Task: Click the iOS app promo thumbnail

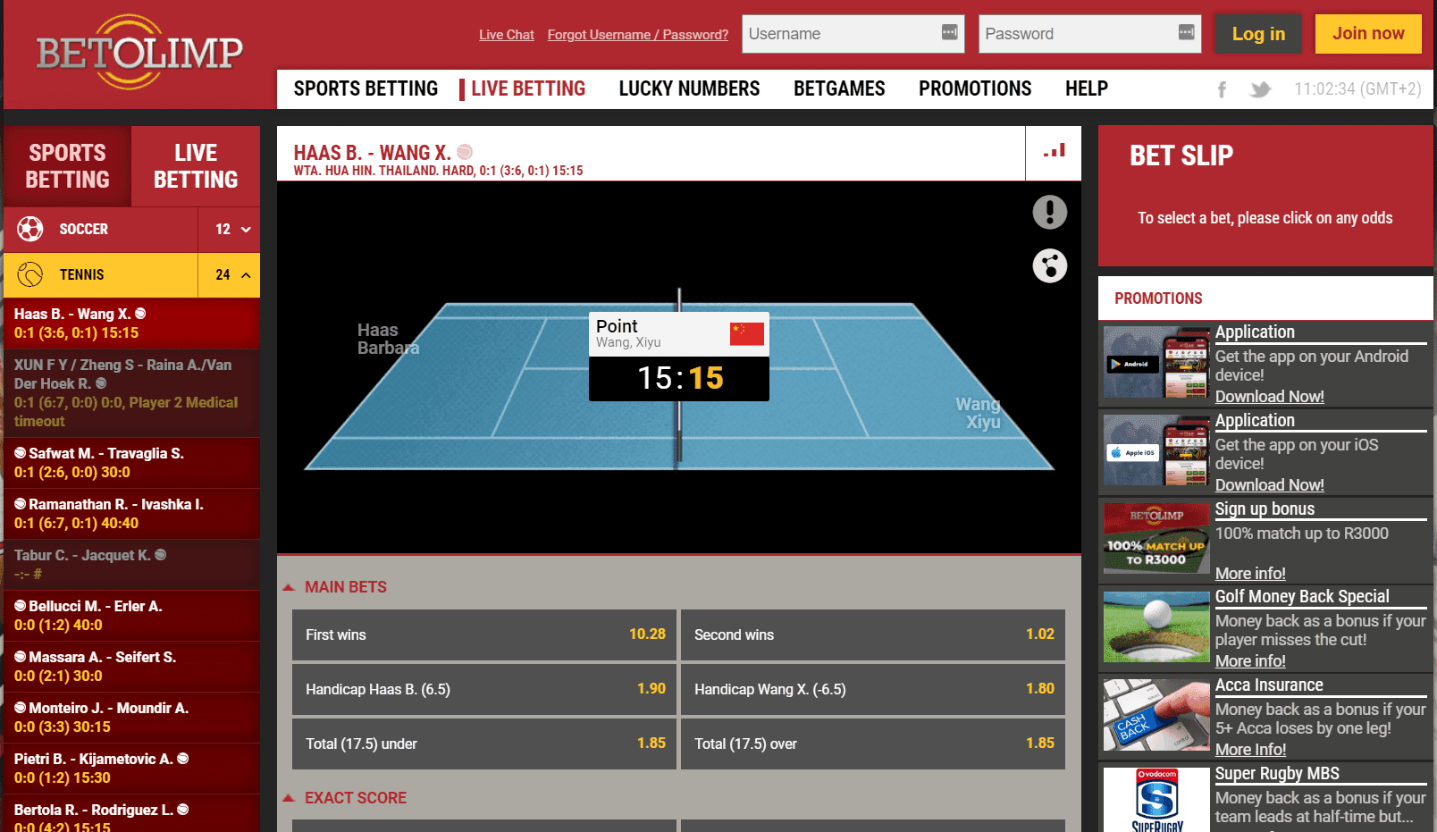Action: 1156,450
